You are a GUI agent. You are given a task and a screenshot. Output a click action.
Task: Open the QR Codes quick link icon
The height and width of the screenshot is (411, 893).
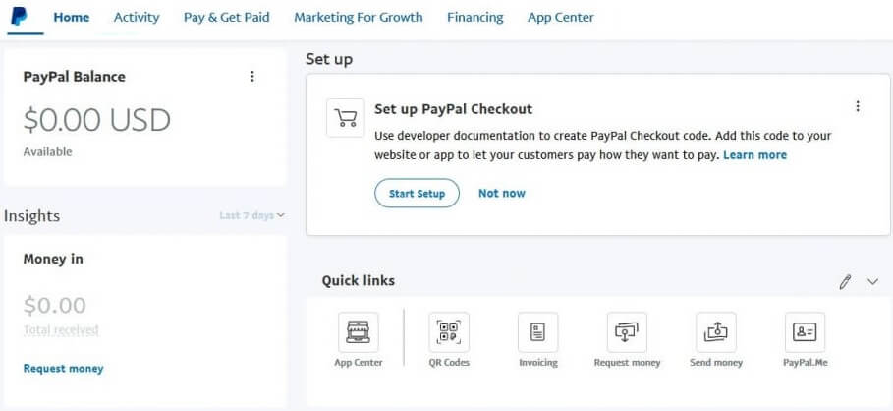click(449, 332)
